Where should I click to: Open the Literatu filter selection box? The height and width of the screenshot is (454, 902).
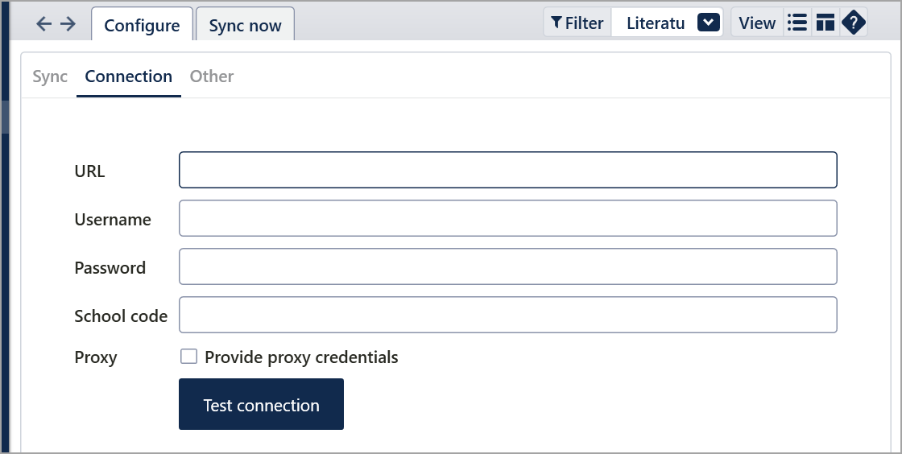668,23
